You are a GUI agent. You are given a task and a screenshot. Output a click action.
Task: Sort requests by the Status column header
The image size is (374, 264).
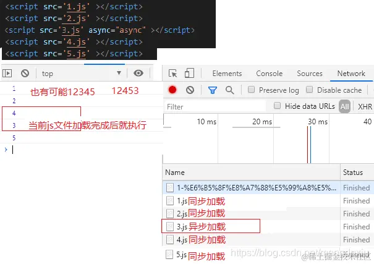pos(357,172)
